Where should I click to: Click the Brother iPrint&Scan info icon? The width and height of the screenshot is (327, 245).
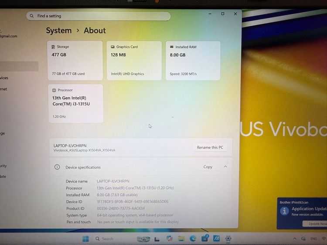(x=284, y=211)
